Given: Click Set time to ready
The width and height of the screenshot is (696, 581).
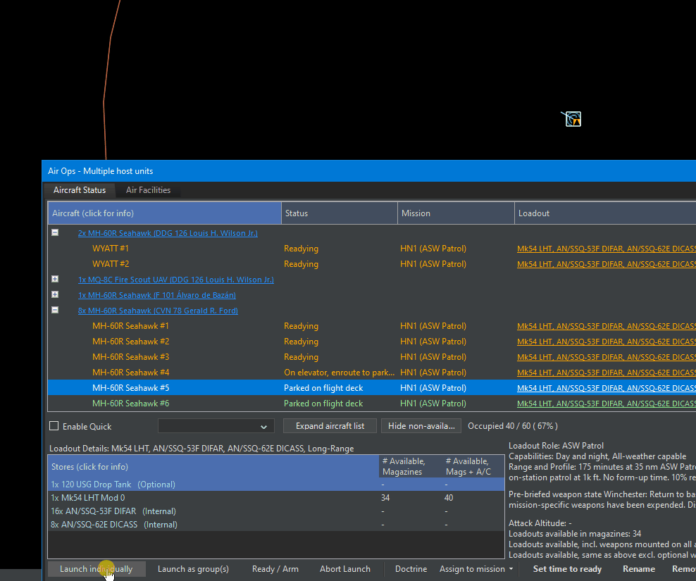Looking at the screenshot, I should tap(567, 569).
